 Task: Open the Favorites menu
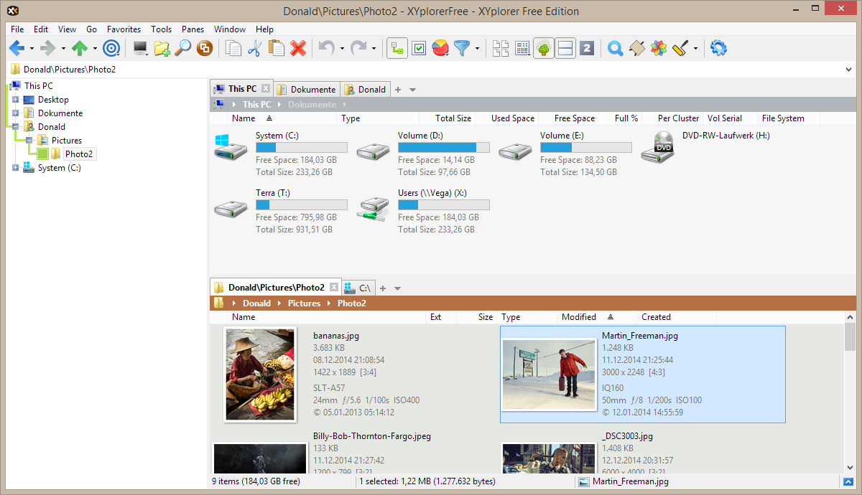(x=124, y=29)
